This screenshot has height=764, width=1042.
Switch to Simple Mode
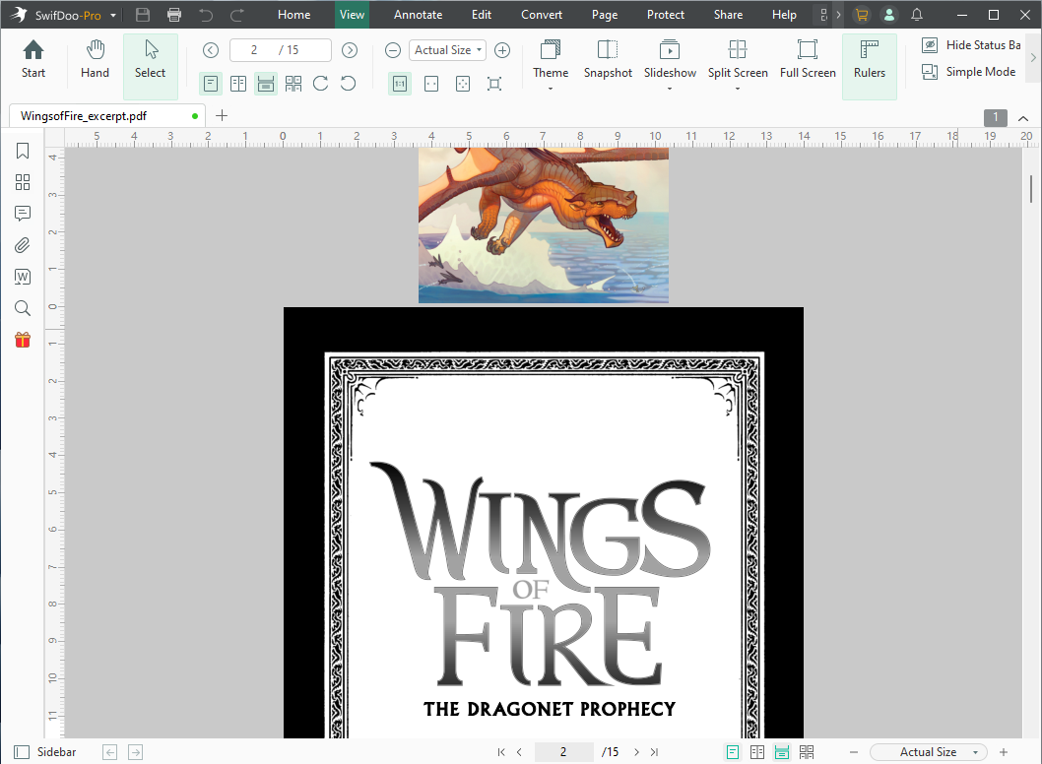coord(969,72)
